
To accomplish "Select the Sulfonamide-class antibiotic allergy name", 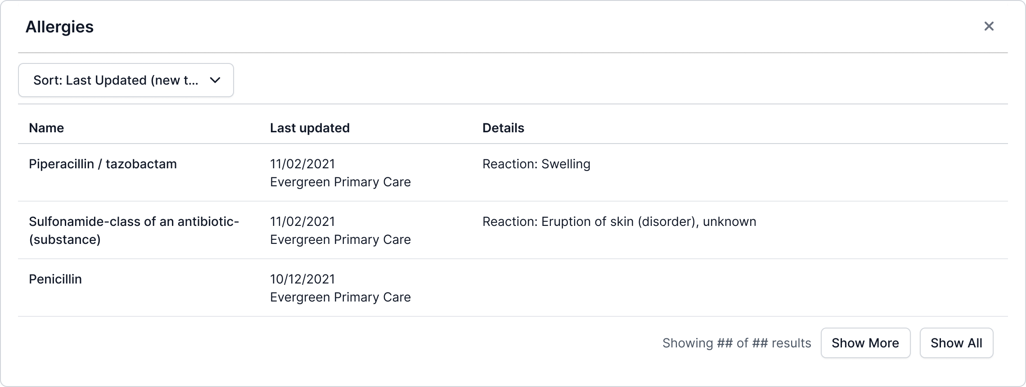I will pos(134,230).
